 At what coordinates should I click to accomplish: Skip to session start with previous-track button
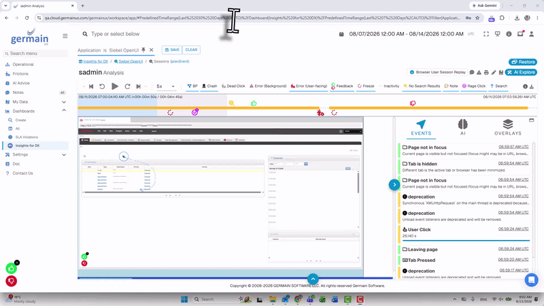tap(91, 86)
